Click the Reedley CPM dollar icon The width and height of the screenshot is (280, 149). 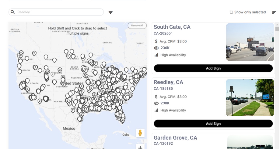156,97
